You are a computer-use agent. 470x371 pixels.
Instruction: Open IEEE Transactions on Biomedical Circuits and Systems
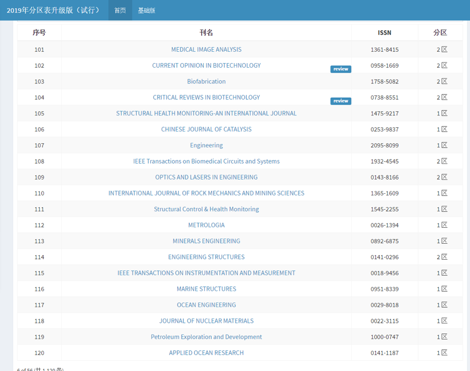(x=206, y=161)
